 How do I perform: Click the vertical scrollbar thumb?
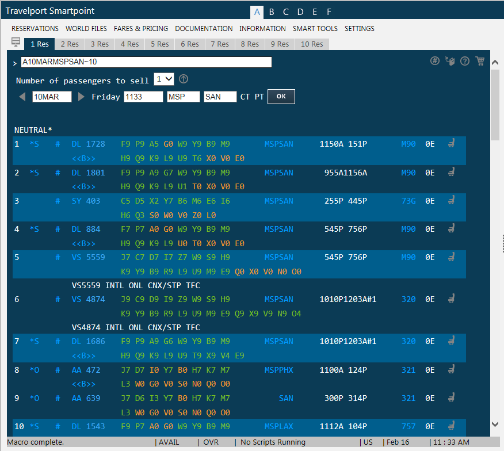(495, 105)
